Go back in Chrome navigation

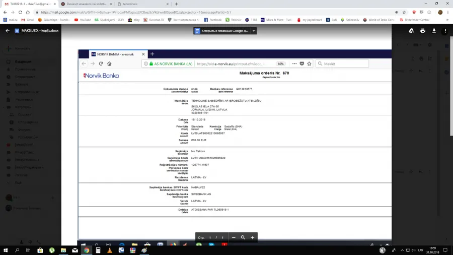(5, 13)
